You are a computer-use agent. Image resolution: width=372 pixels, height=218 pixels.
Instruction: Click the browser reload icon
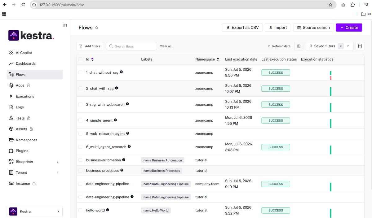click(x=23, y=5)
